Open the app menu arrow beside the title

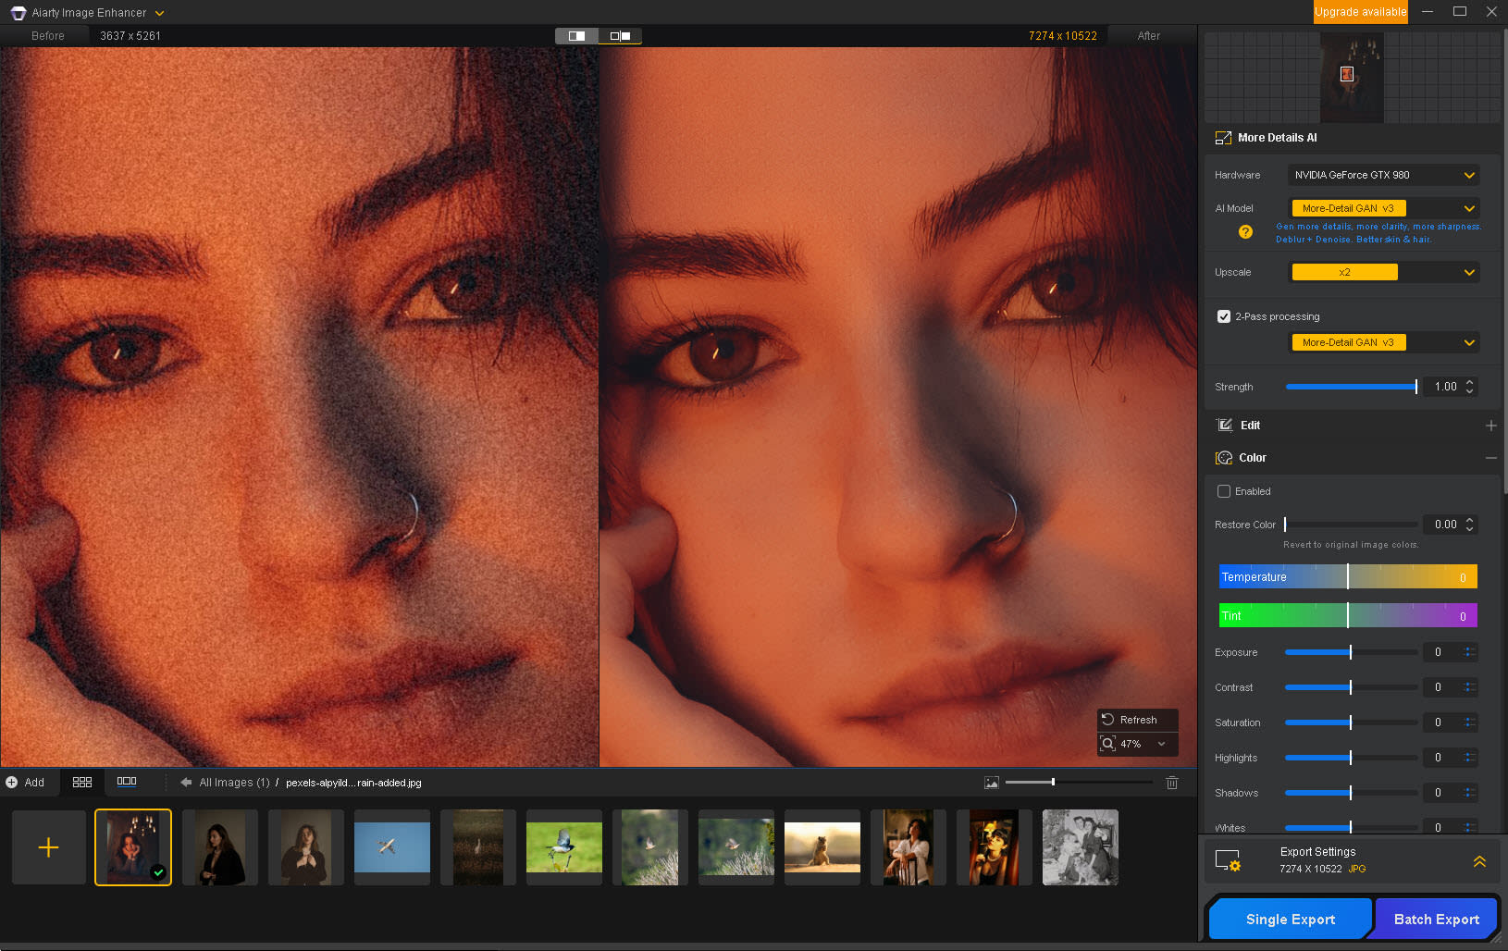click(159, 13)
